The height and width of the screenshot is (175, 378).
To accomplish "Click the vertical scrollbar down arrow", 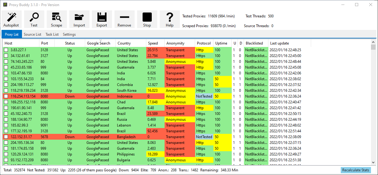I will click(373, 163).
